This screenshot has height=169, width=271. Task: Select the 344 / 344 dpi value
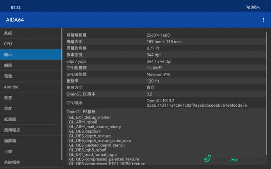[x=159, y=61]
